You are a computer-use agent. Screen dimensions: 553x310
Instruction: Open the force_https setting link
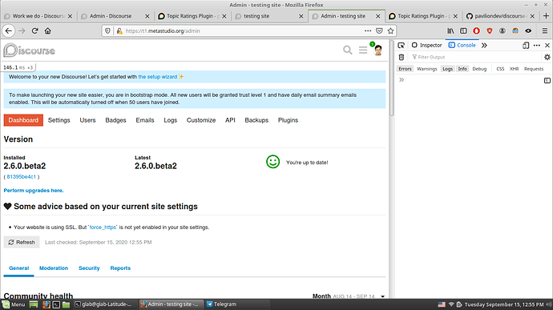pos(103,227)
